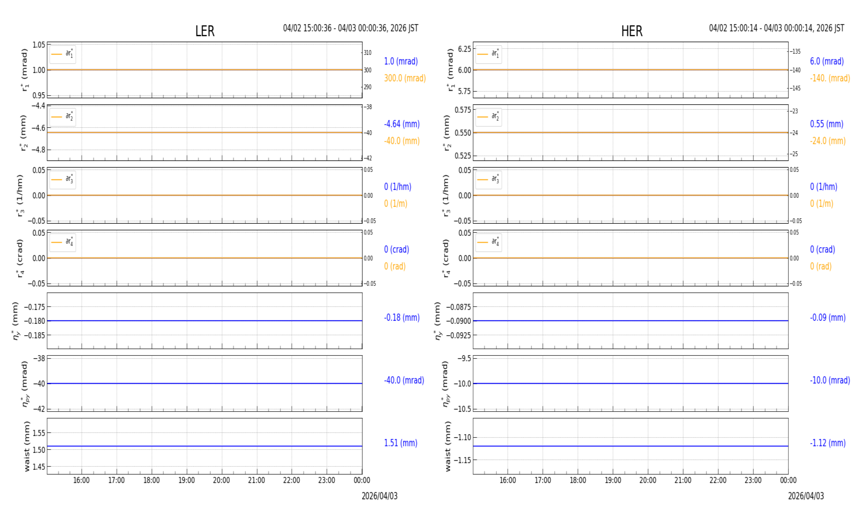Image resolution: width=852 pixels, height=521 pixels.
Task: Click the ∂r2* legend in LER plot
Action: [63, 117]
